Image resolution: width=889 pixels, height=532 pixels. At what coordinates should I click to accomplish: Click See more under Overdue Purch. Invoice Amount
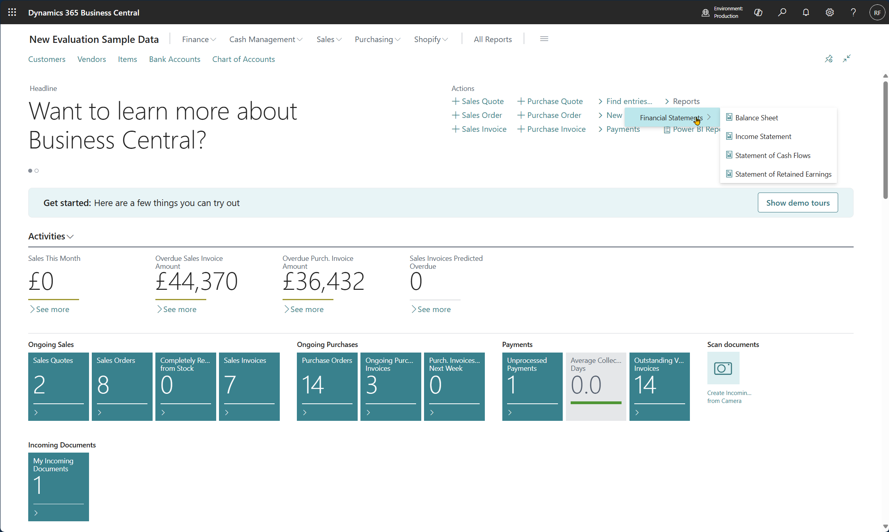click(304, 309)
